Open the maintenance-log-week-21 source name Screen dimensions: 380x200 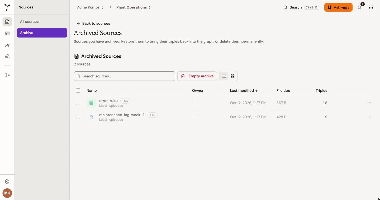click(x=122, y=115)
